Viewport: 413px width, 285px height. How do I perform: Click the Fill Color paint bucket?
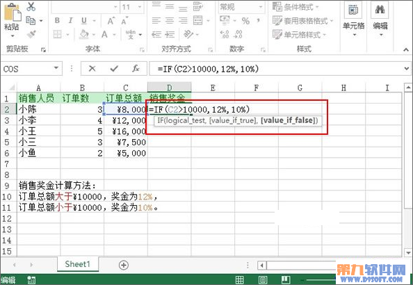[x=84, y=34]
